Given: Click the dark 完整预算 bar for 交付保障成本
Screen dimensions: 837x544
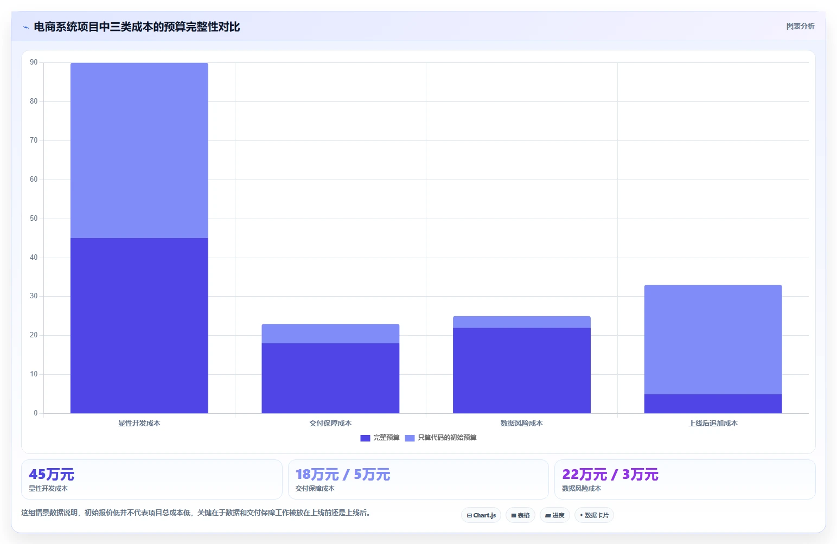Looking at the screenshot, I should [330, 378].
